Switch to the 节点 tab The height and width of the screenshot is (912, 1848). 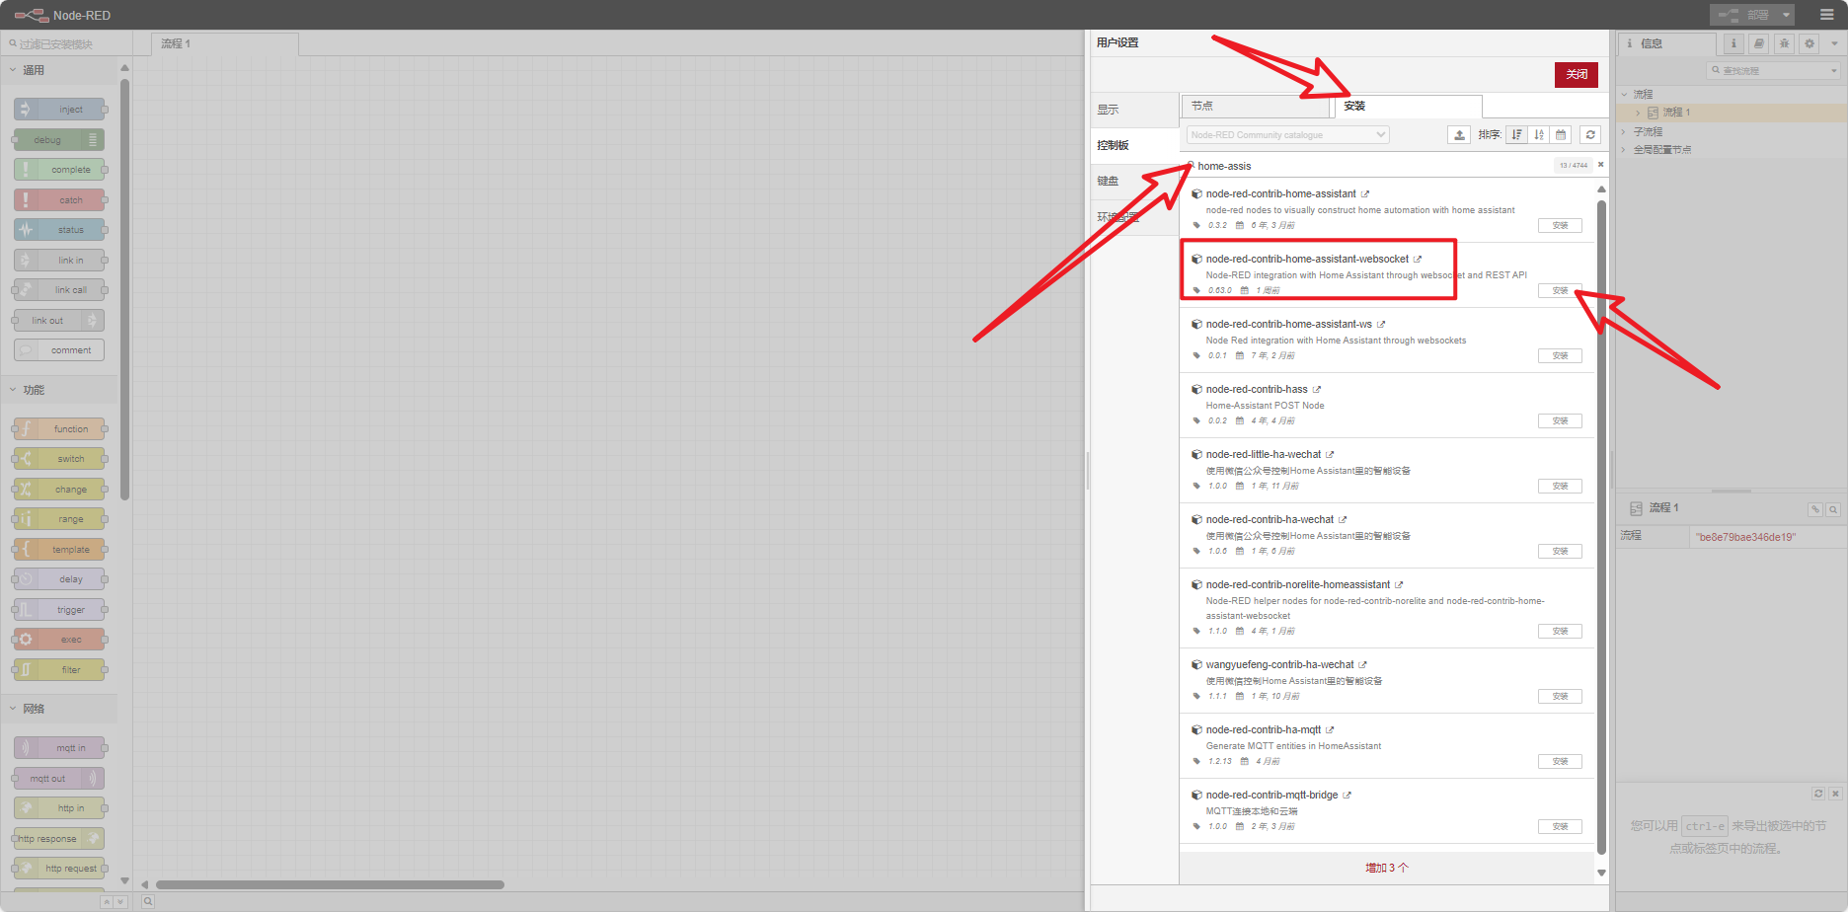(x=1256, y=107)
